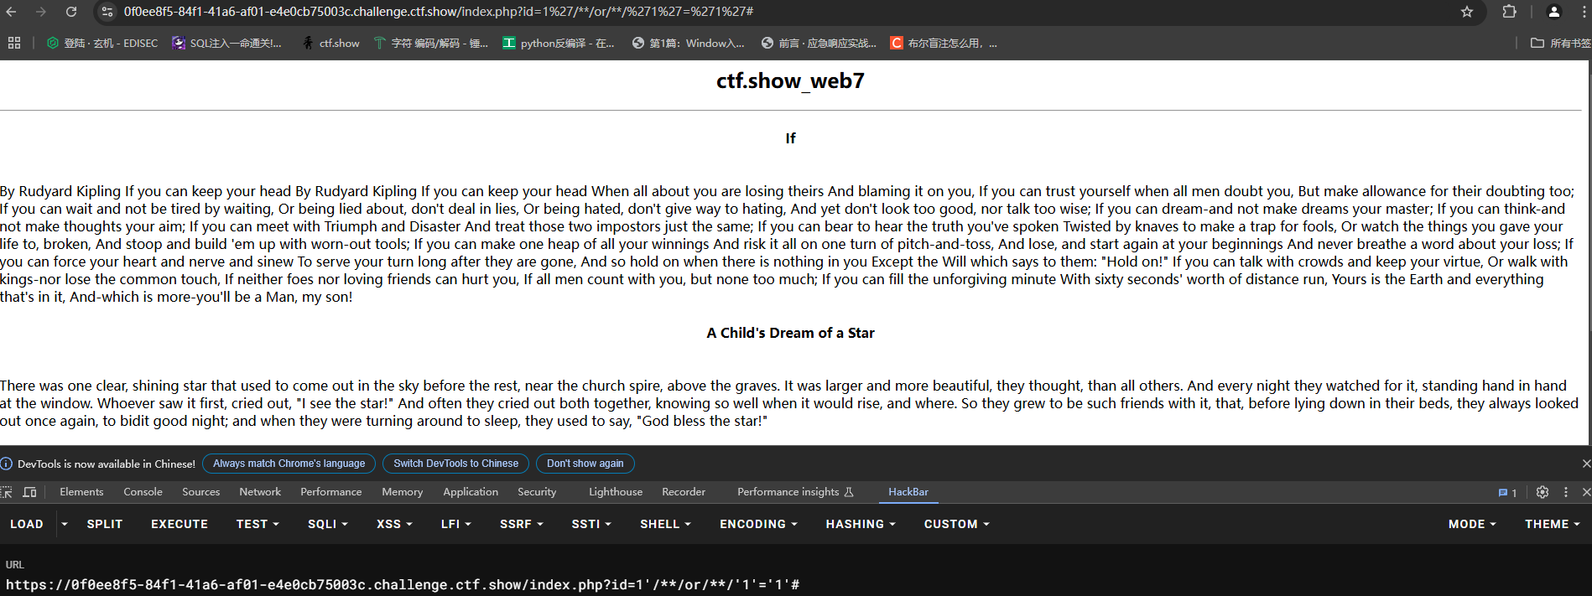
Task: Click "A Child's Dream of a Star" title
Action: point(790,333)
